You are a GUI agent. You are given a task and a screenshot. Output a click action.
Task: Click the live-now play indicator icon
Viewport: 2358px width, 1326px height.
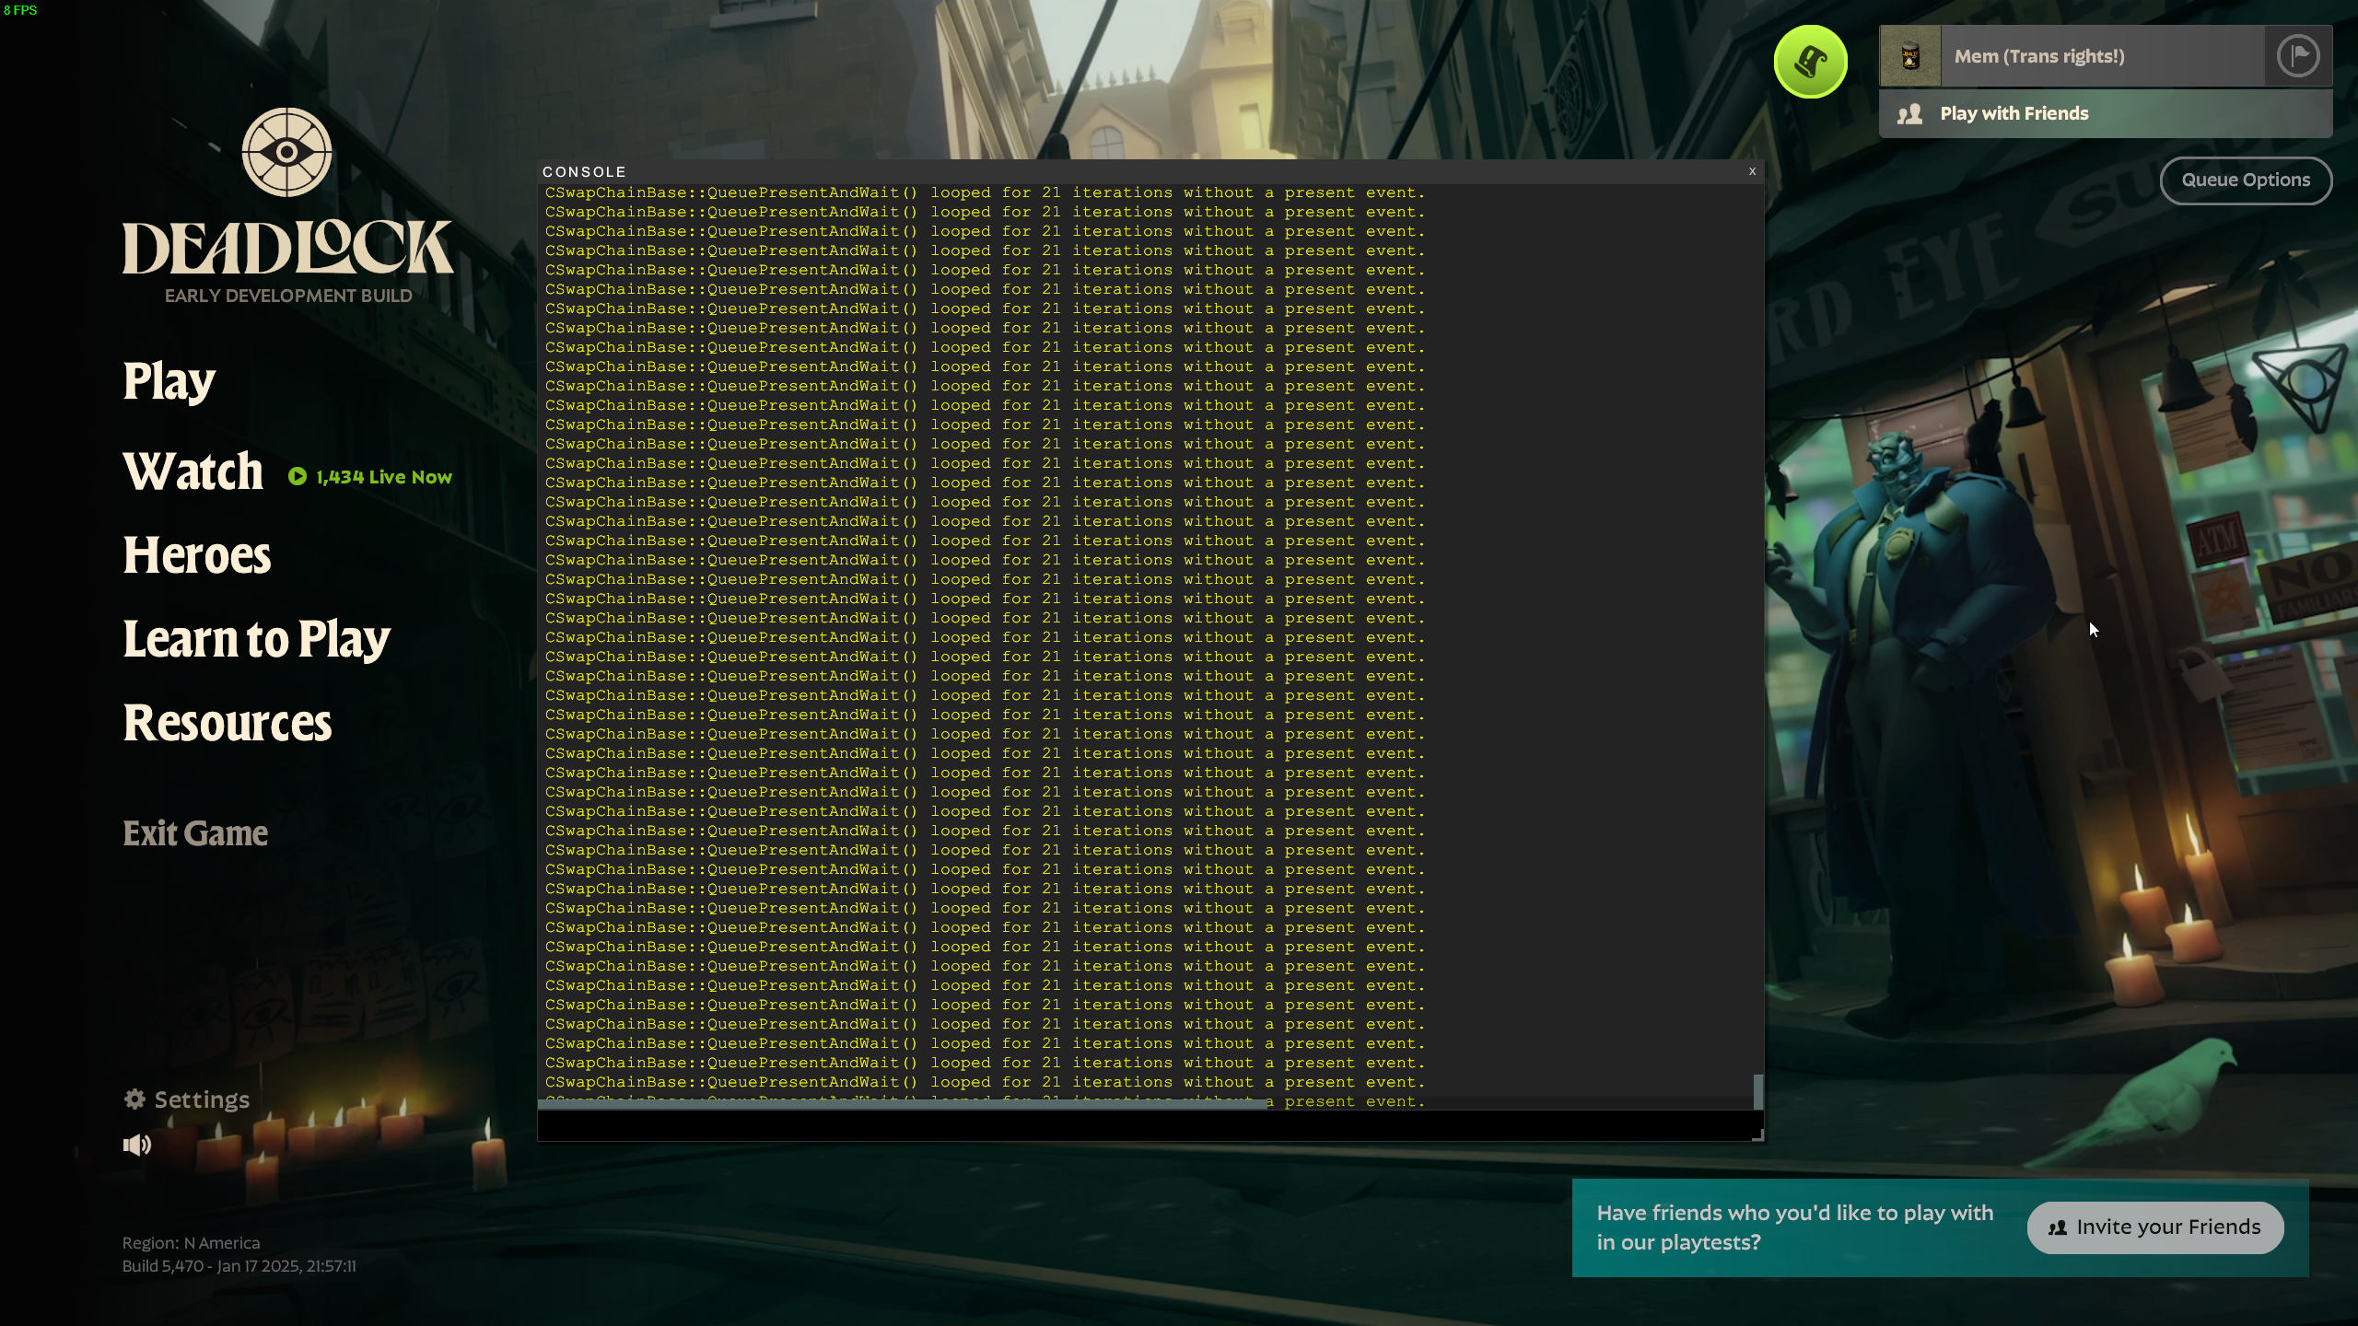click(298, 476)
